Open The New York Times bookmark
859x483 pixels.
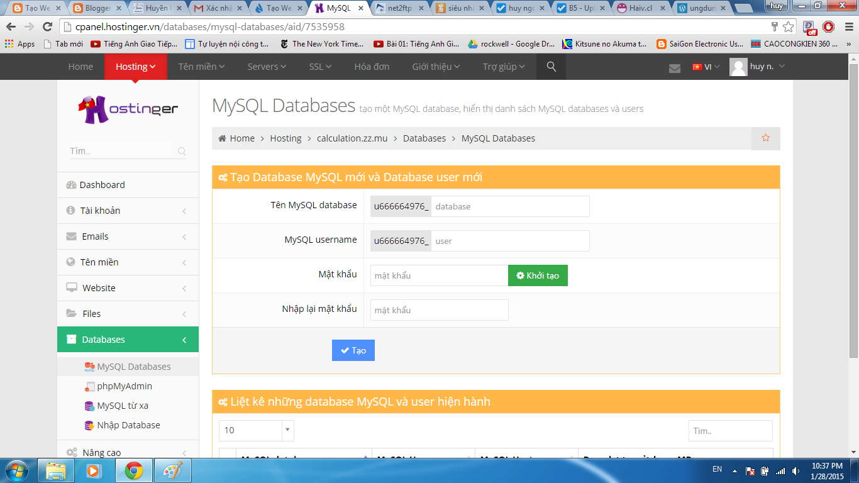322,44
